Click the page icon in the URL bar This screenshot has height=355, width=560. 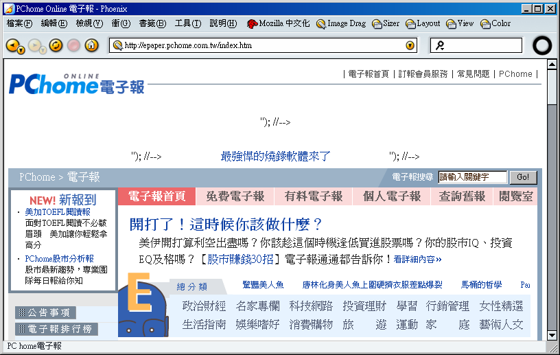click(x=117, y=45)
